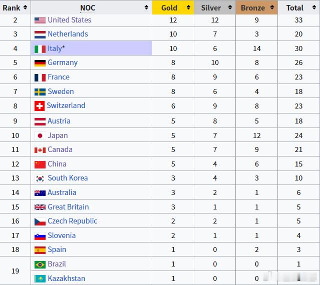This screenshot has width=320, height=285.
Task: Open the Germany country link
Action: tap(63, 62)
